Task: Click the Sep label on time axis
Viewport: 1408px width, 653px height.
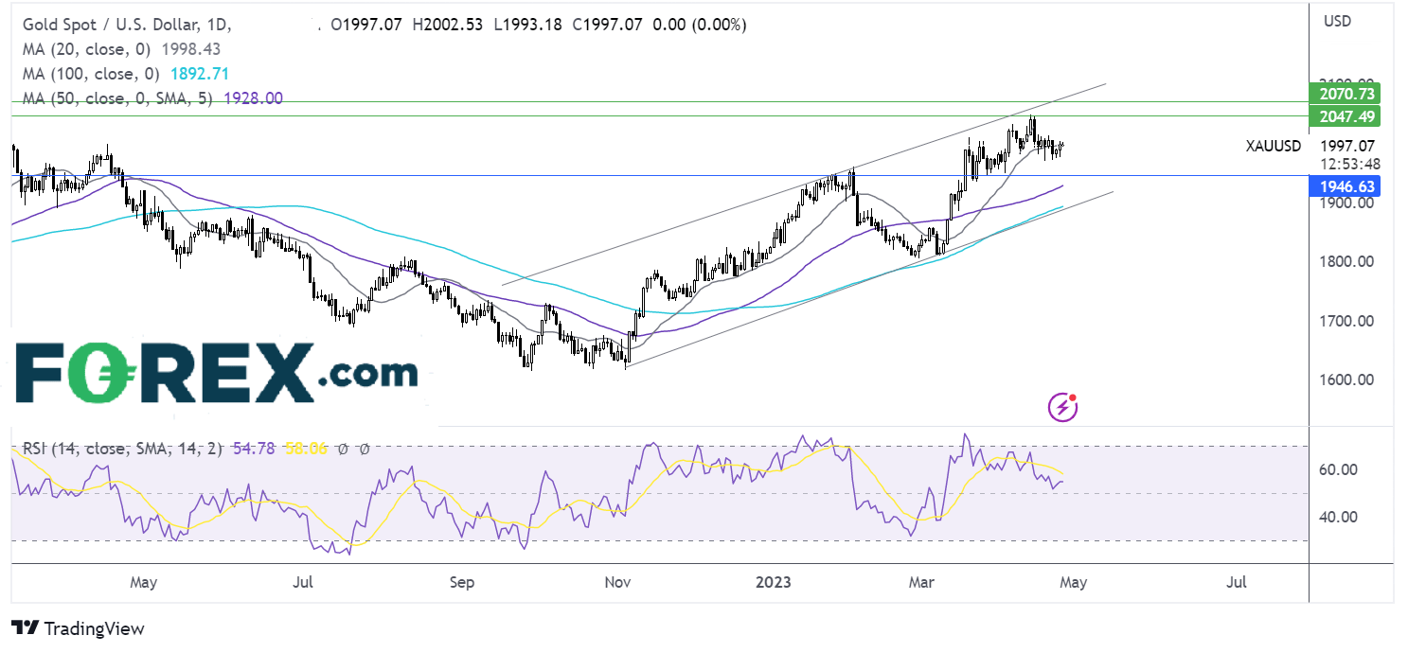Action: pos(462,582)
